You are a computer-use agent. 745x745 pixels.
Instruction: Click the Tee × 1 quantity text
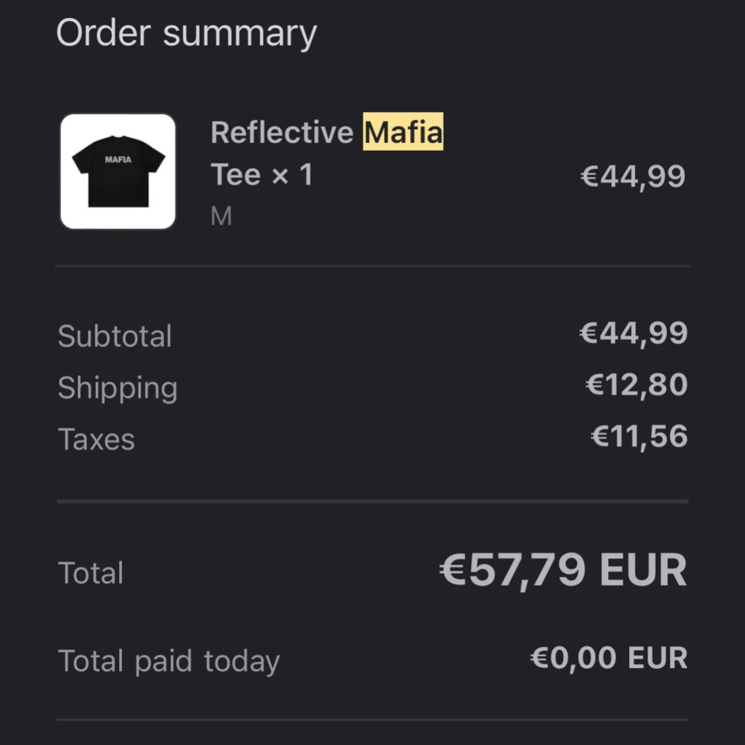262,174
